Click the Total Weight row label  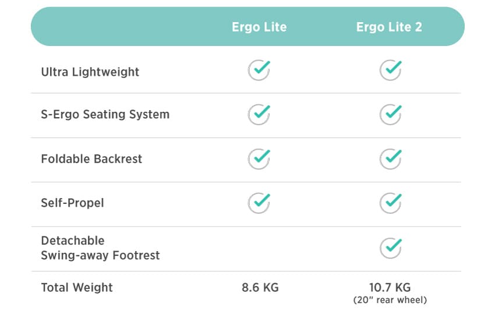coord(77,288)
